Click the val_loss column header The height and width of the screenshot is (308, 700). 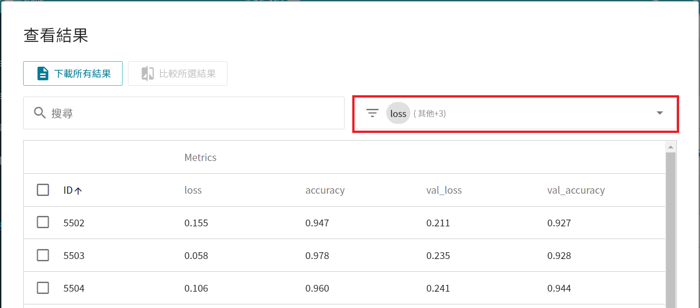[444, 191]
